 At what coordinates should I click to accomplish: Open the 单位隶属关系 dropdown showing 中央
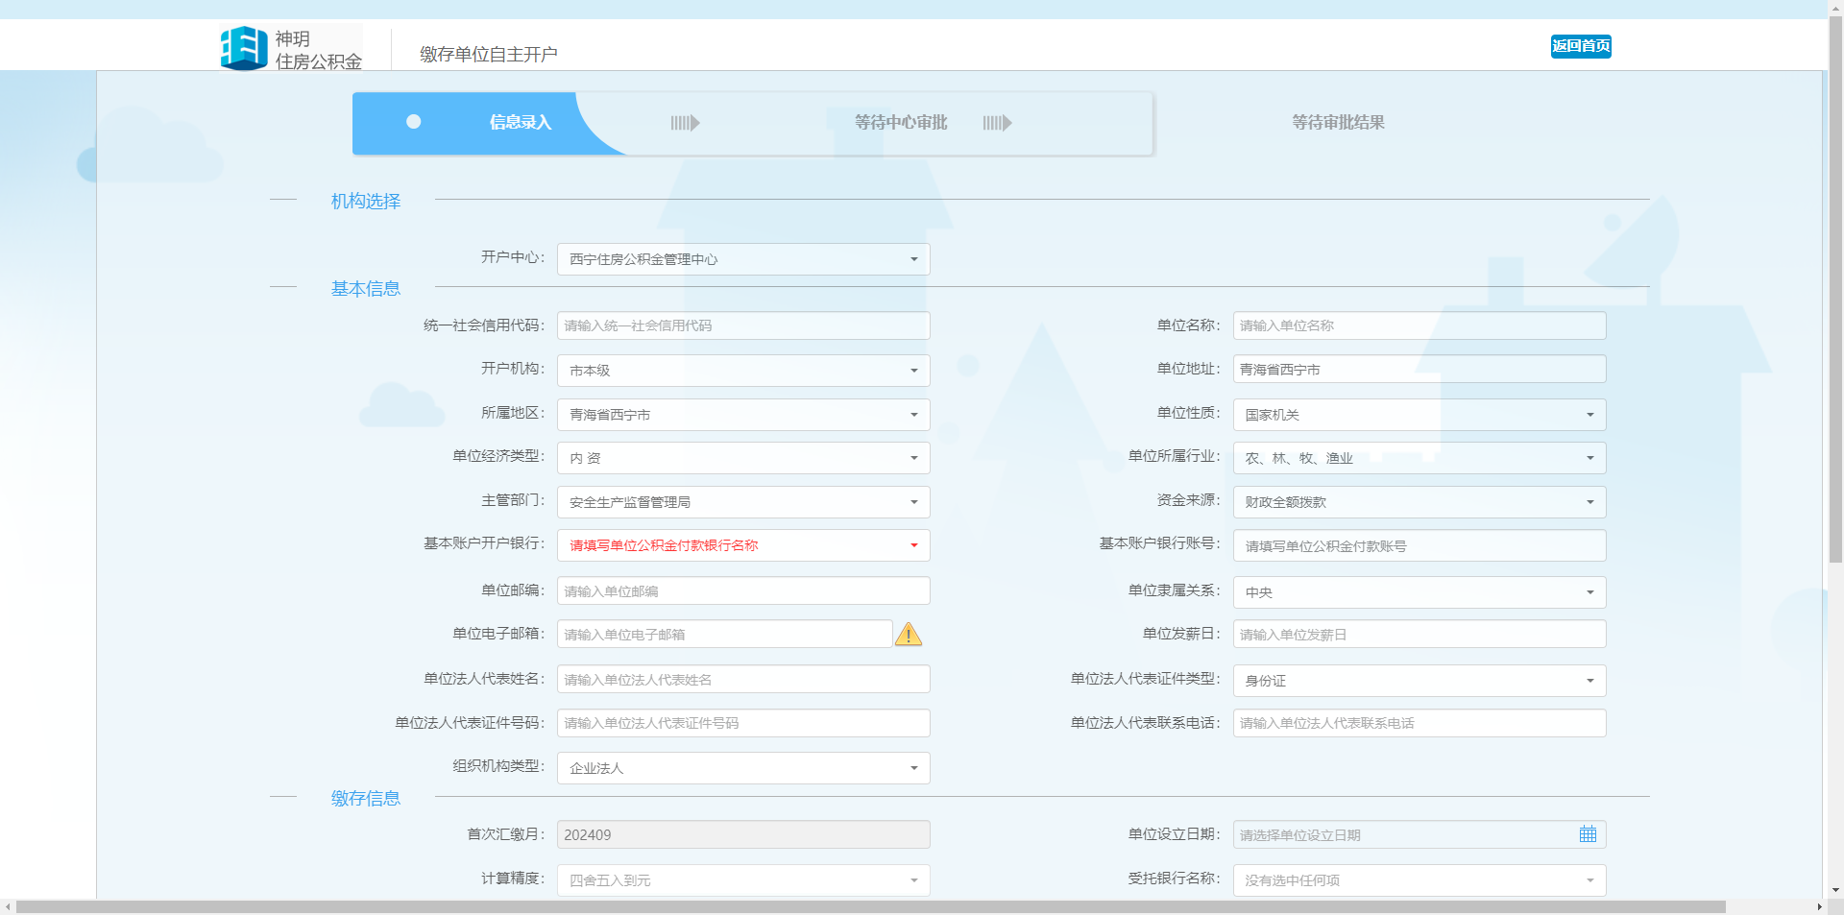pos(1419,592)
